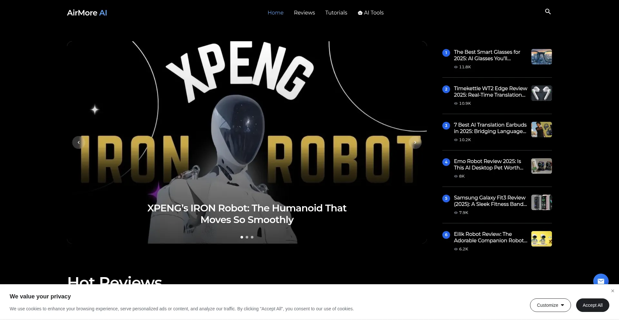The height and width of the screenshot is (320, 619).
Task: Expand the Customize cookie options
Action: tap(550, 305)
